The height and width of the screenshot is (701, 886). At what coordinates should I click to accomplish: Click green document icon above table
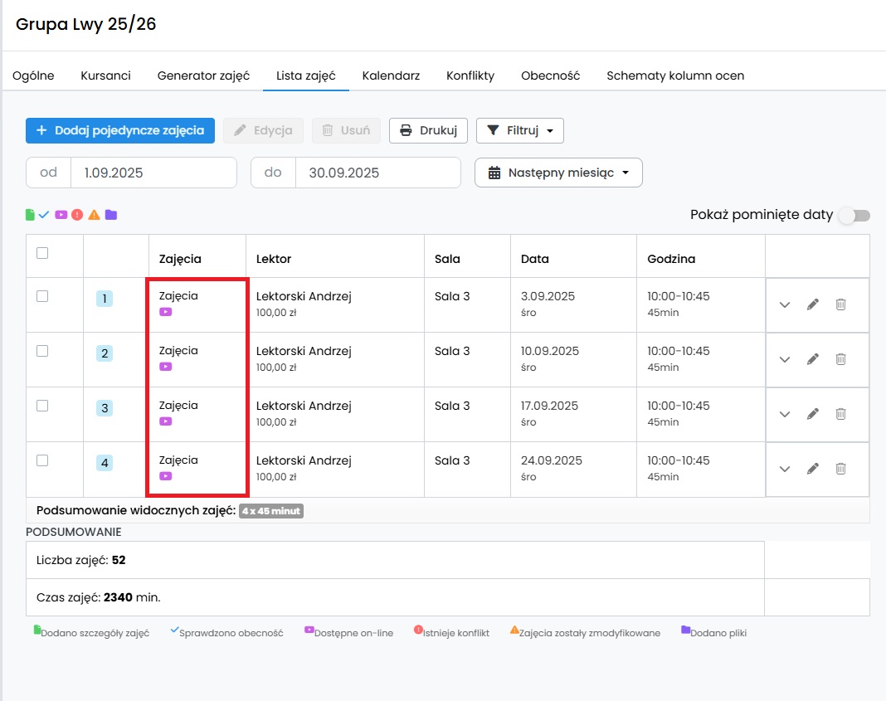tap(30, 215)
